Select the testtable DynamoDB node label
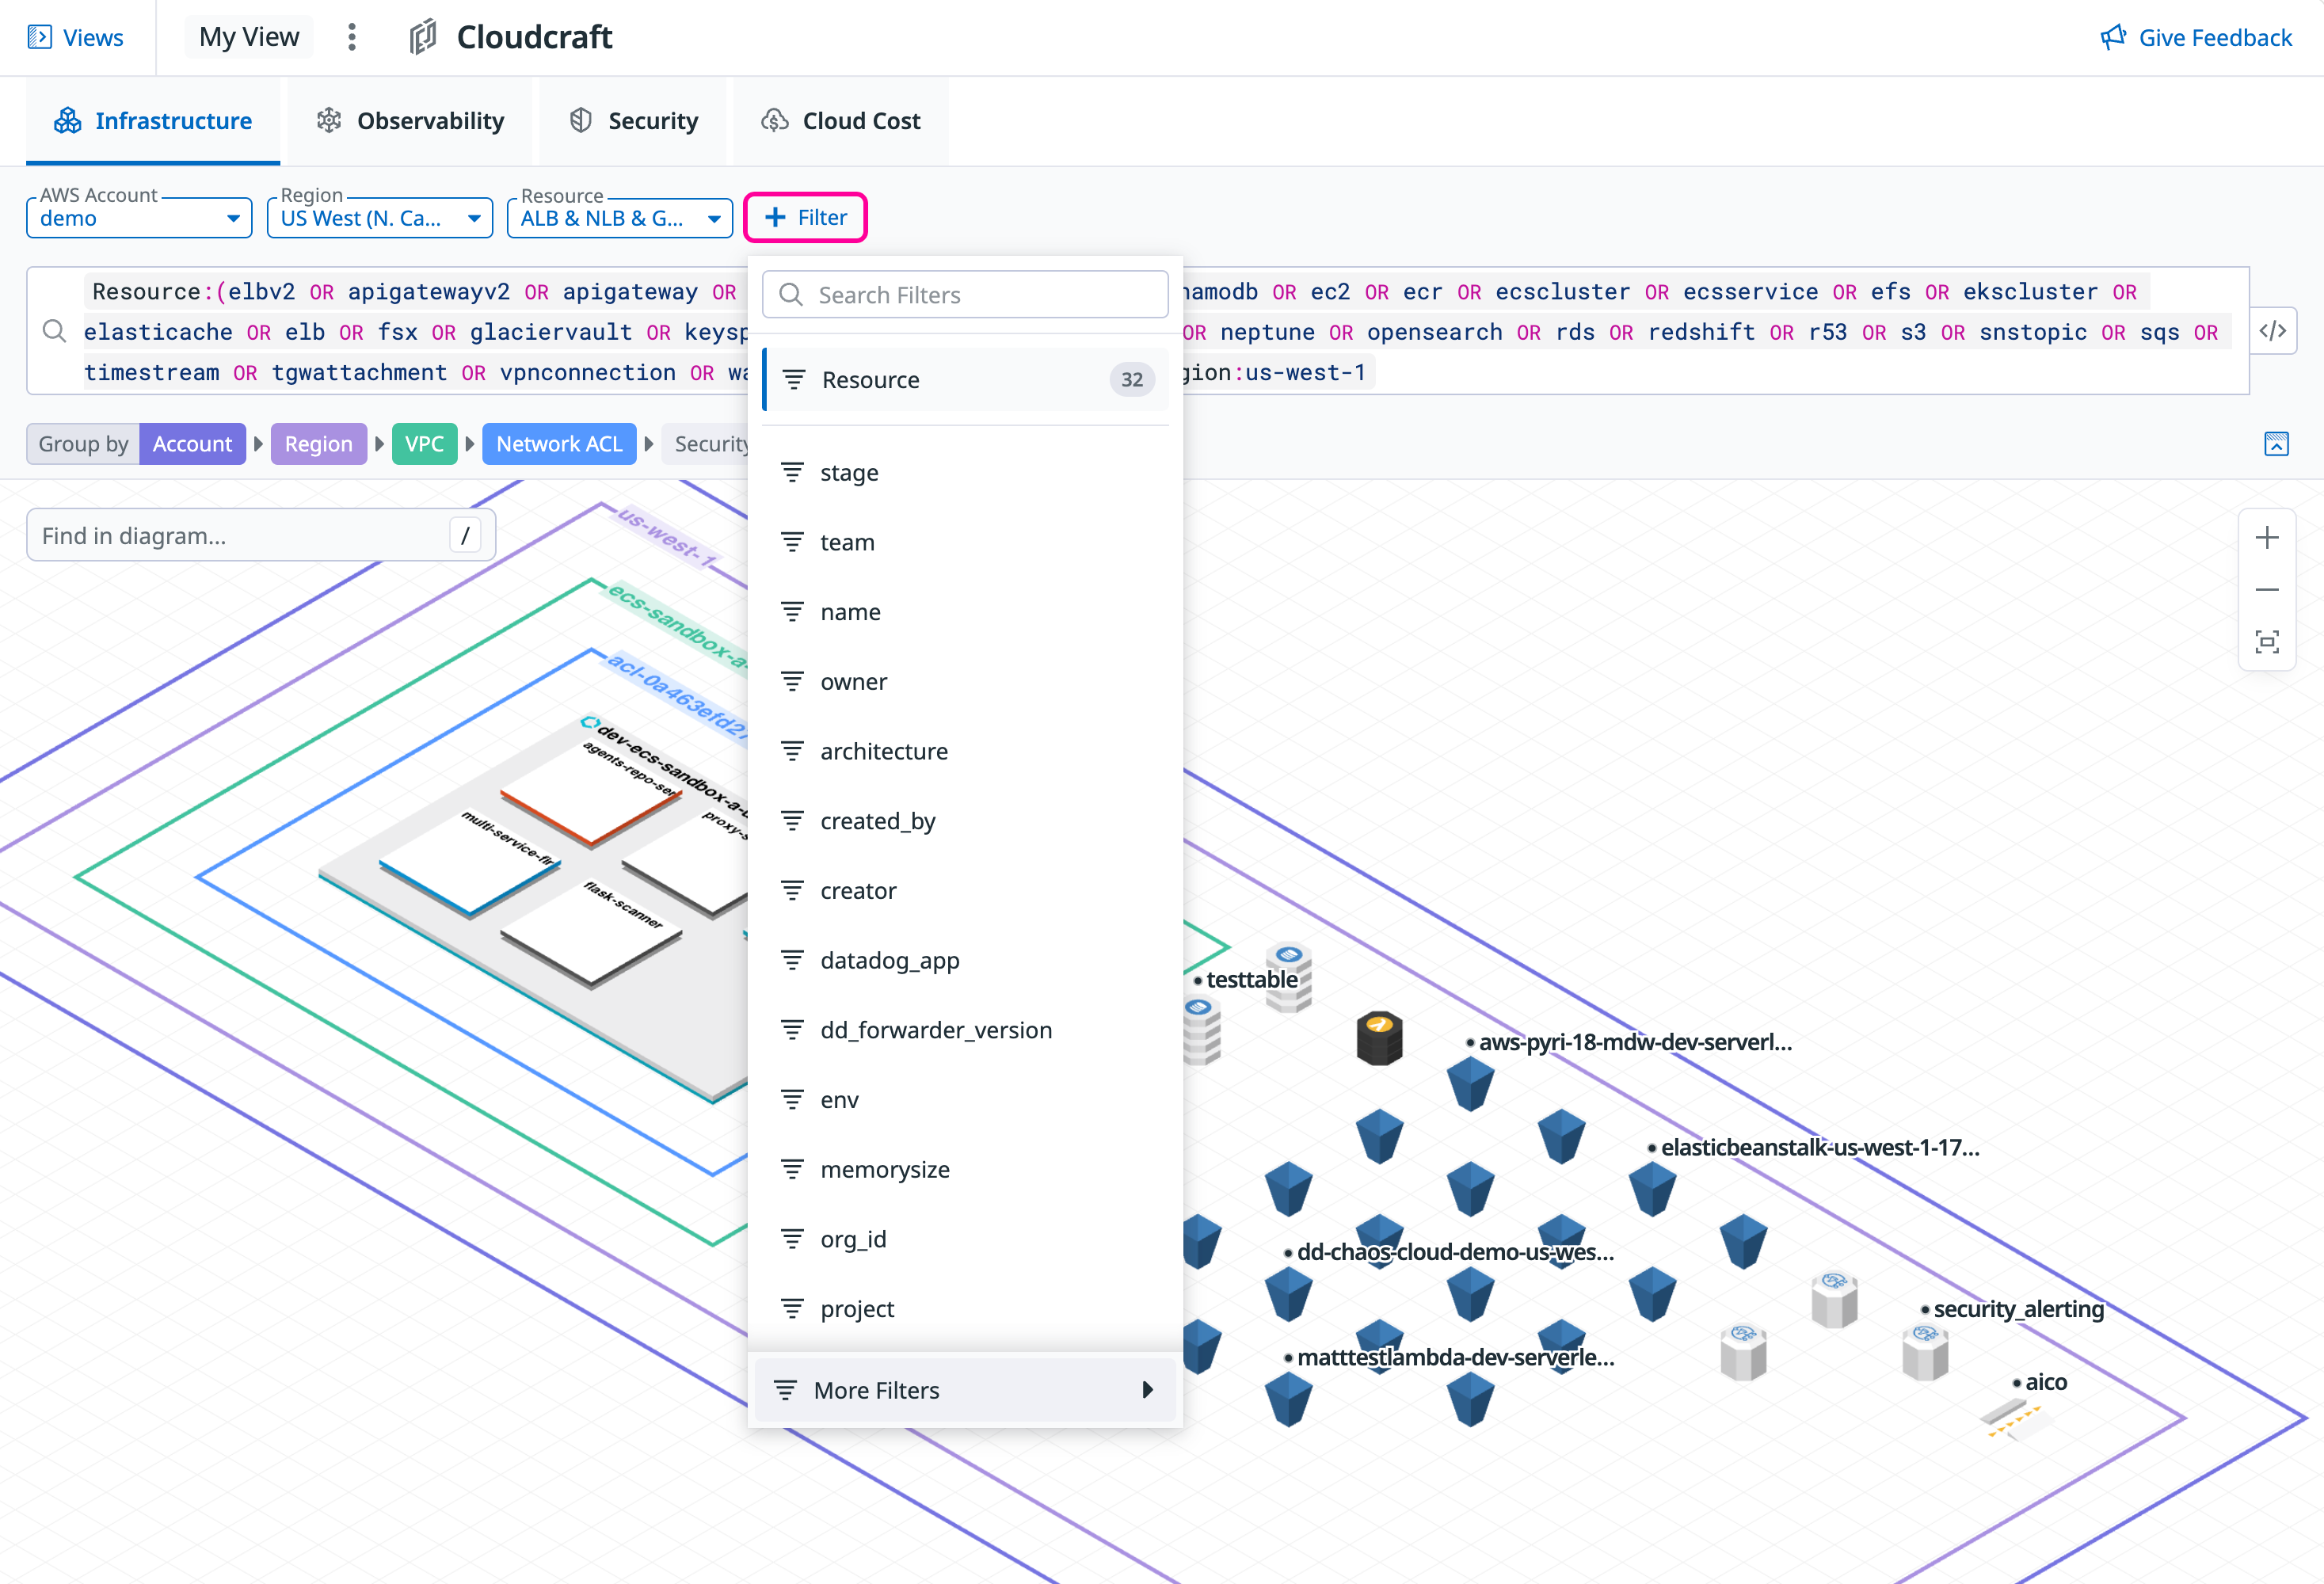Viewport: 2324px width, 1584px height. (1251, 979)
